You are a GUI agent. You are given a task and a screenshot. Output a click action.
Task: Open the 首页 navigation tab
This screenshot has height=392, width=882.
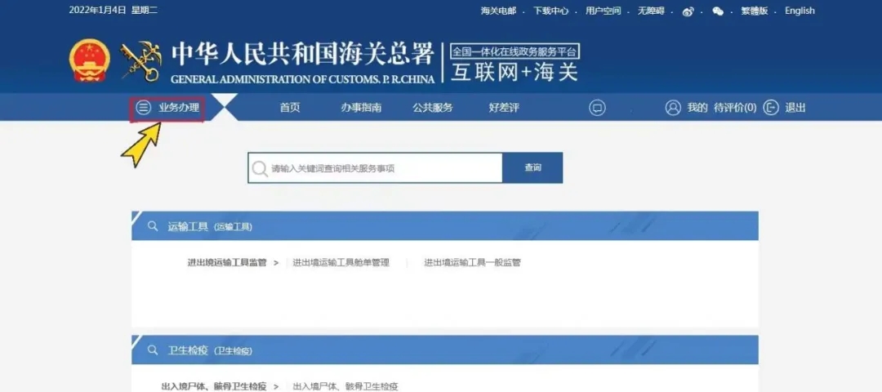tap(290, 108)
